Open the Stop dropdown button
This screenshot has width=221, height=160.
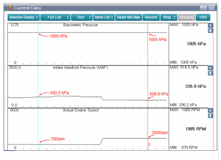click(169, 17)
